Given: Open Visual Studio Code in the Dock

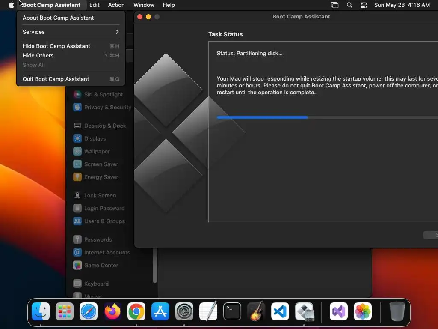Looking at the screenshot, I should 280,311.
